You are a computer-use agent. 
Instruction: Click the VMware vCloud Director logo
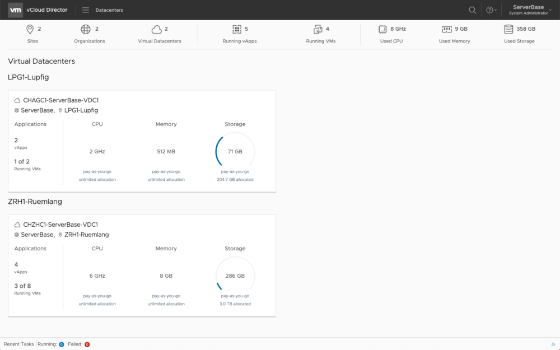click(16, 10)
